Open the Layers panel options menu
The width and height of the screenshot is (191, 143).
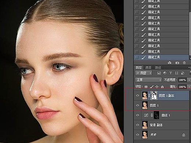tap(189, 67)
